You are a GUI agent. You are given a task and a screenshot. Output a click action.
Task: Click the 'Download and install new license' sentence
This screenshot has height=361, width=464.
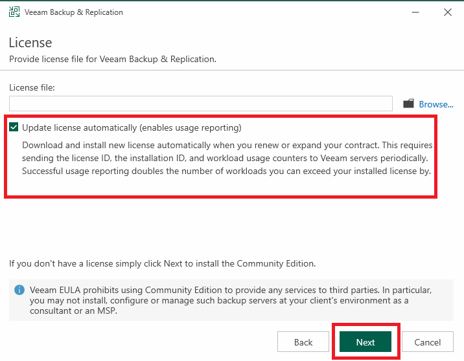click(x=201, y=145)
